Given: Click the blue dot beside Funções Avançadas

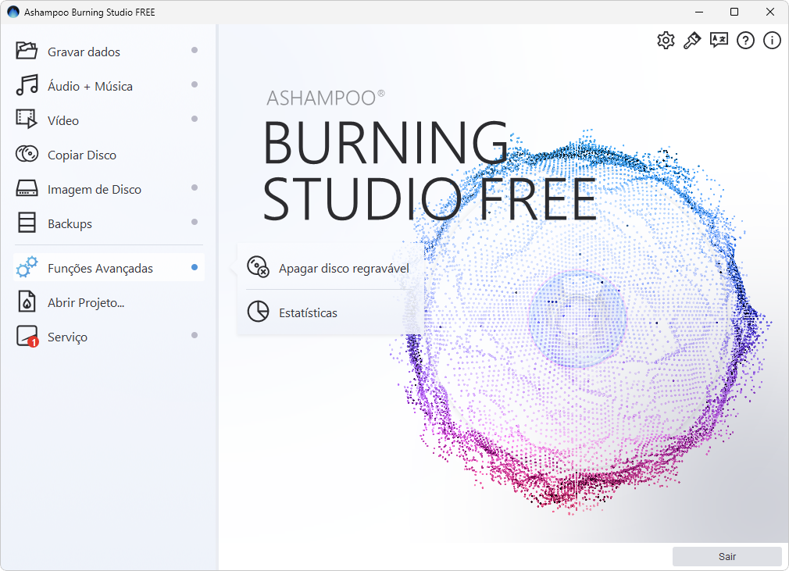Looking at the screenshot, I should coord(195,267).
